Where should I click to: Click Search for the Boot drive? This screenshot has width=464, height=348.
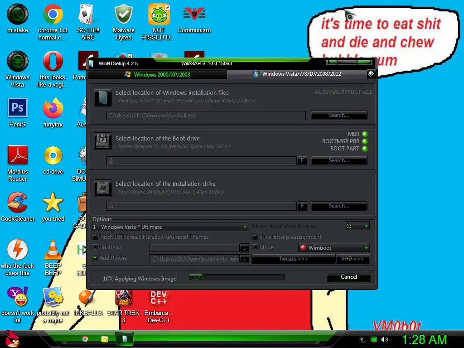pos(339,160)
